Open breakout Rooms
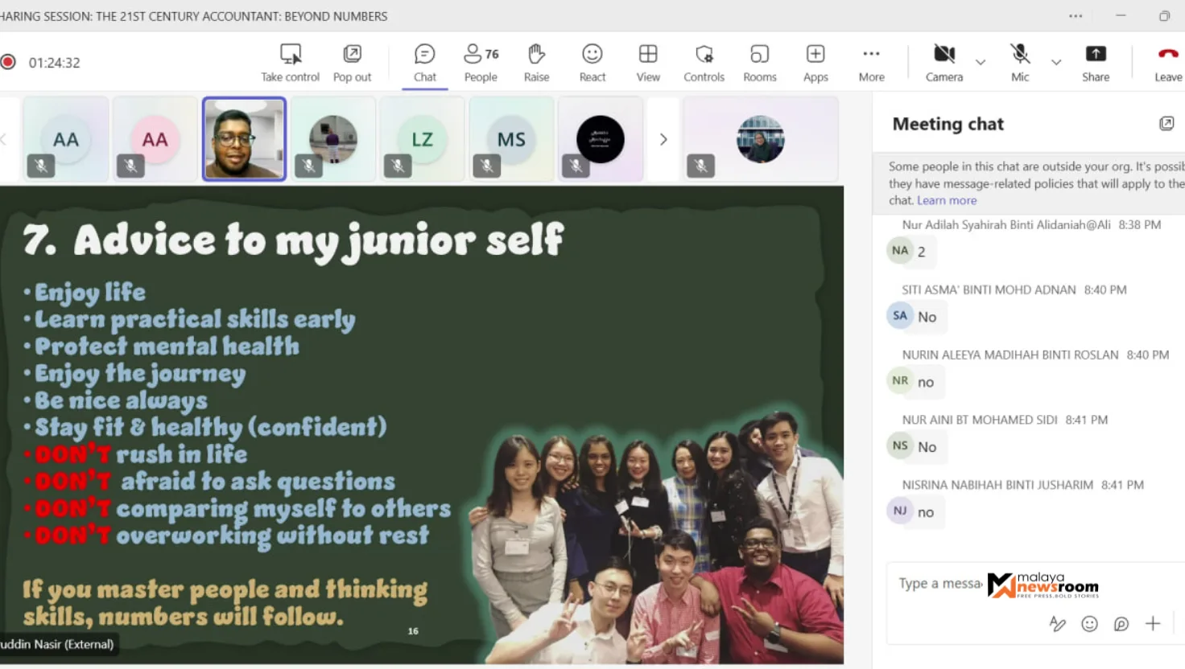Image resolution: width=1185 pixels, height=669 pixels. tap(760, 63)
